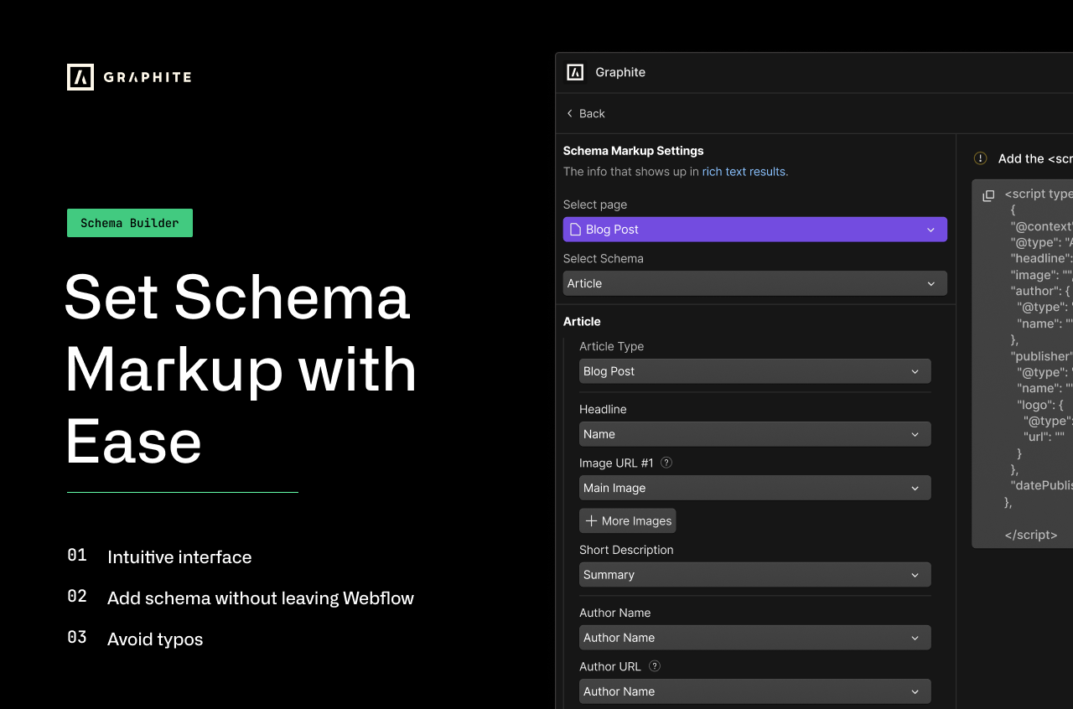Open the Image URL #1 help tooltip

tap(666, 462)
